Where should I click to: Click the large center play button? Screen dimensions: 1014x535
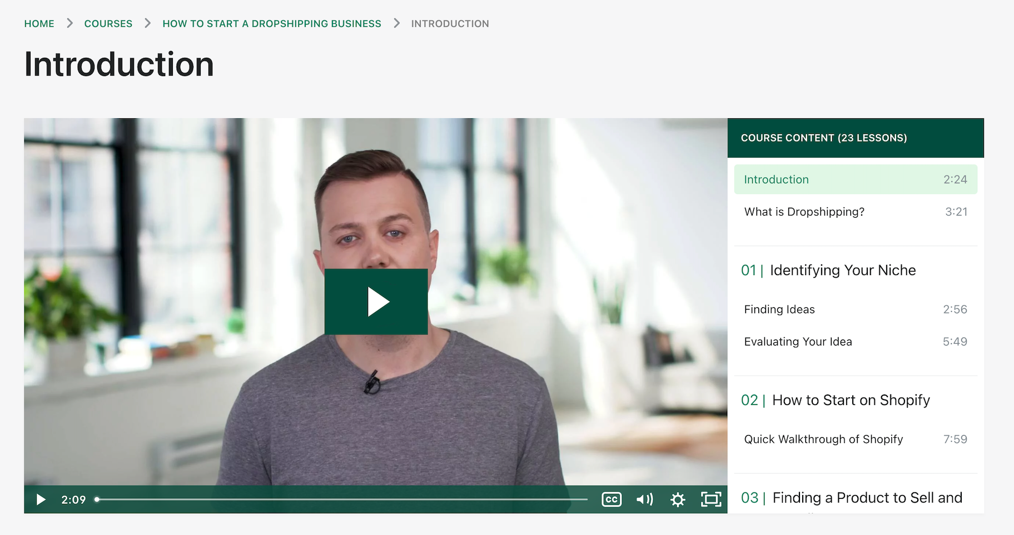pos(376,302)
